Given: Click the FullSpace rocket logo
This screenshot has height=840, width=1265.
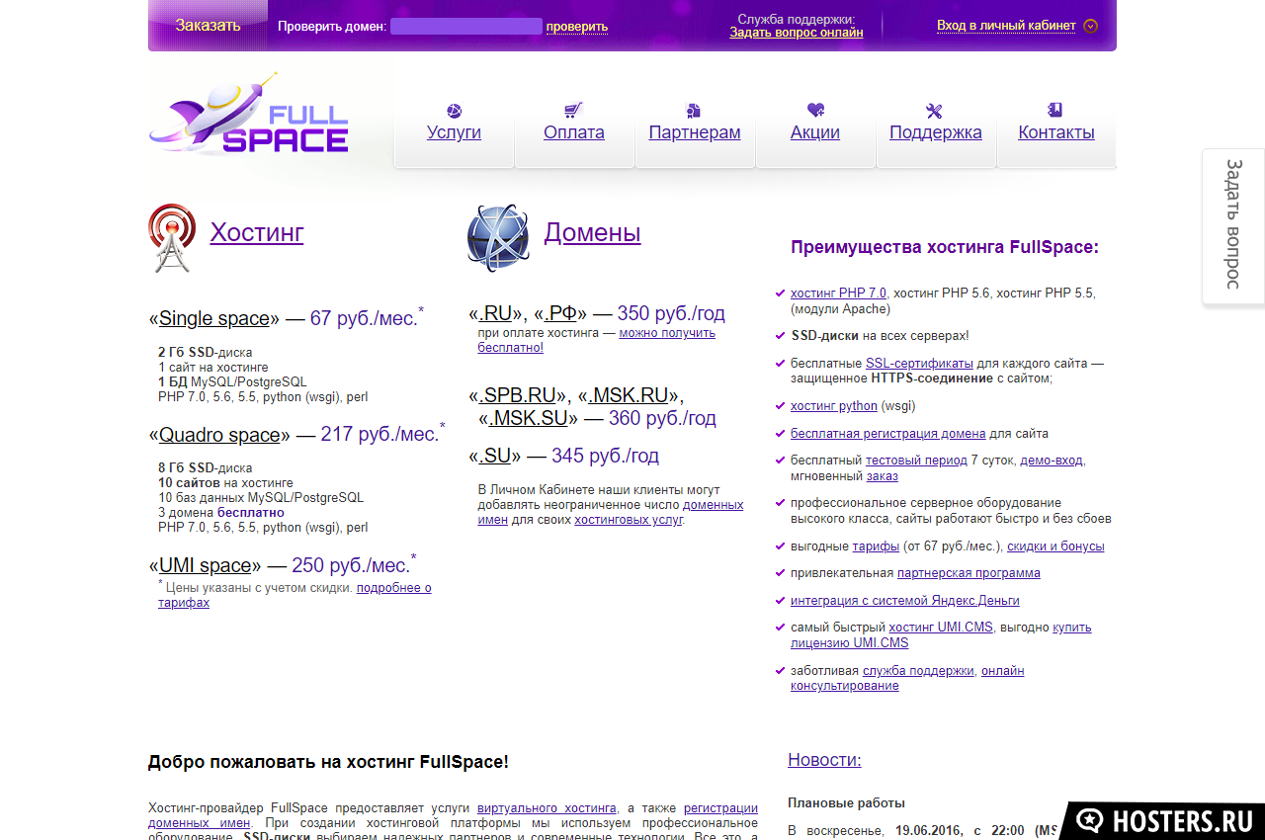Looking at the screenshot, I should point(249,117).
